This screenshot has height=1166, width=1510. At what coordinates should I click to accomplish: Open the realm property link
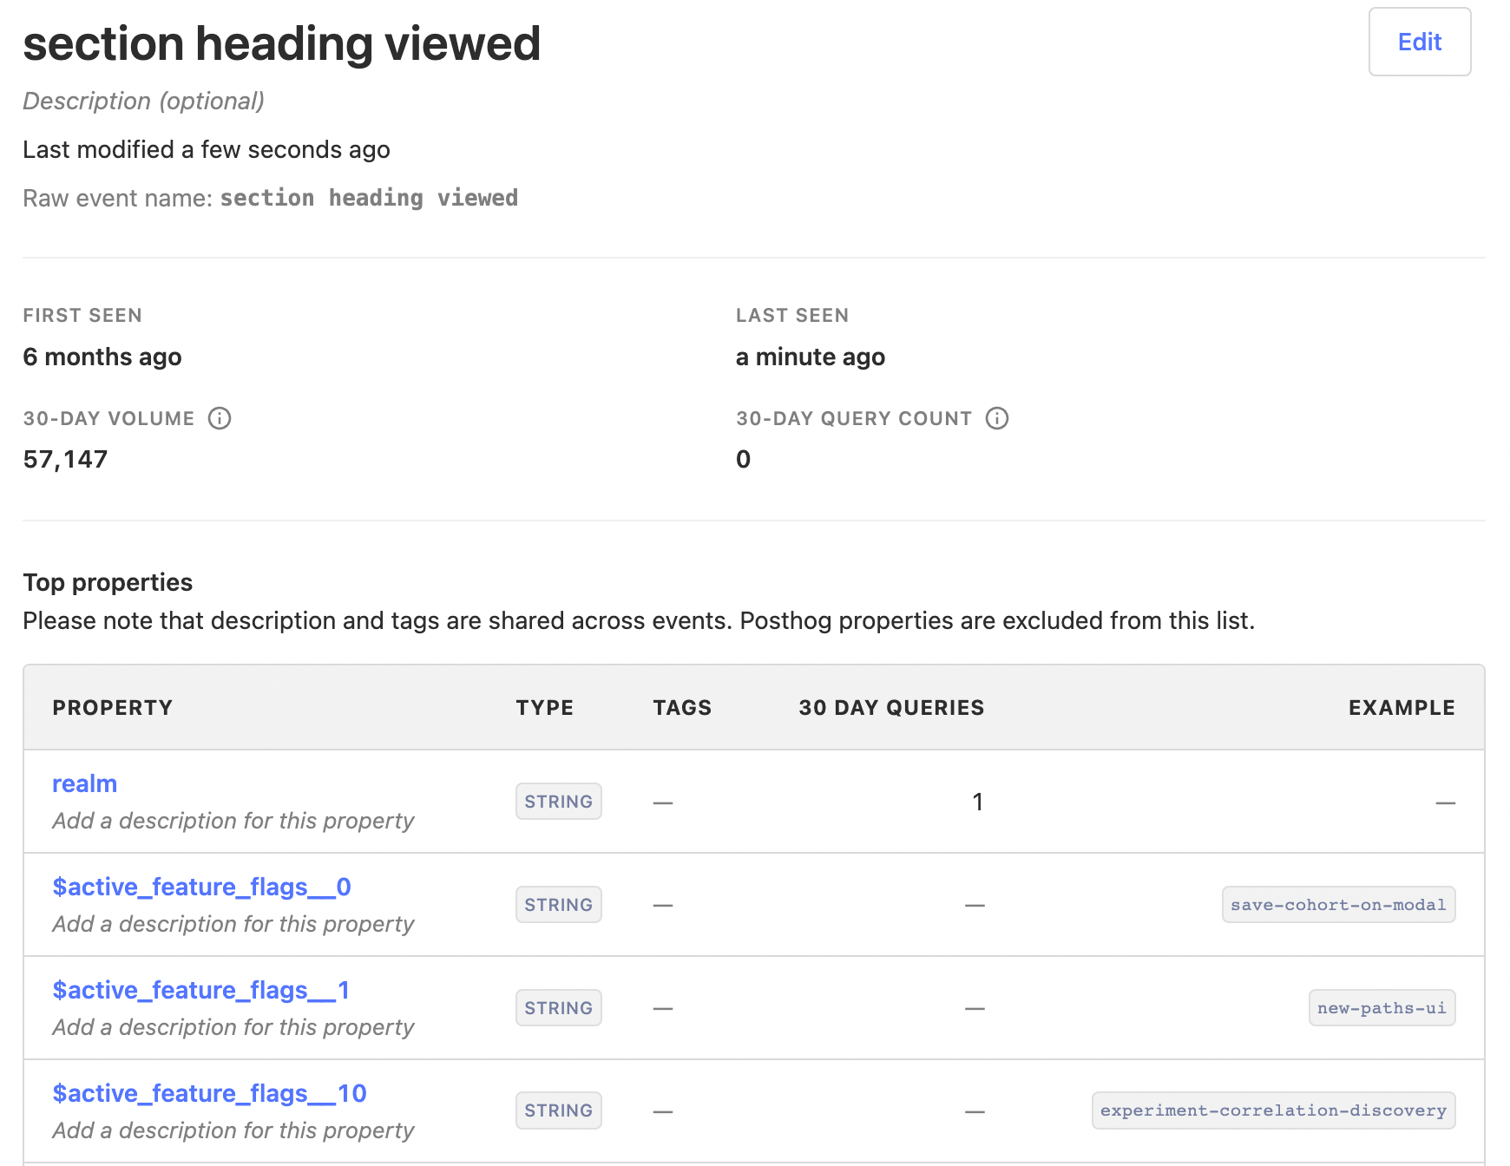[x=84, y=783]
